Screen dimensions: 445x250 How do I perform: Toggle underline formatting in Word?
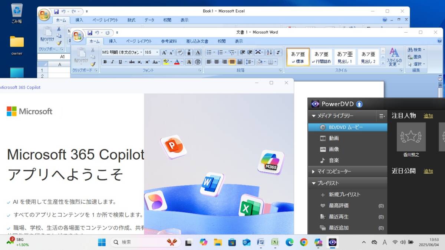[x=120, y=62]
